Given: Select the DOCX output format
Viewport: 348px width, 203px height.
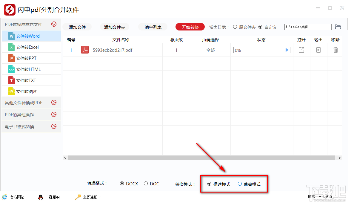Looking at the screenshot, I should click(122, 184).
